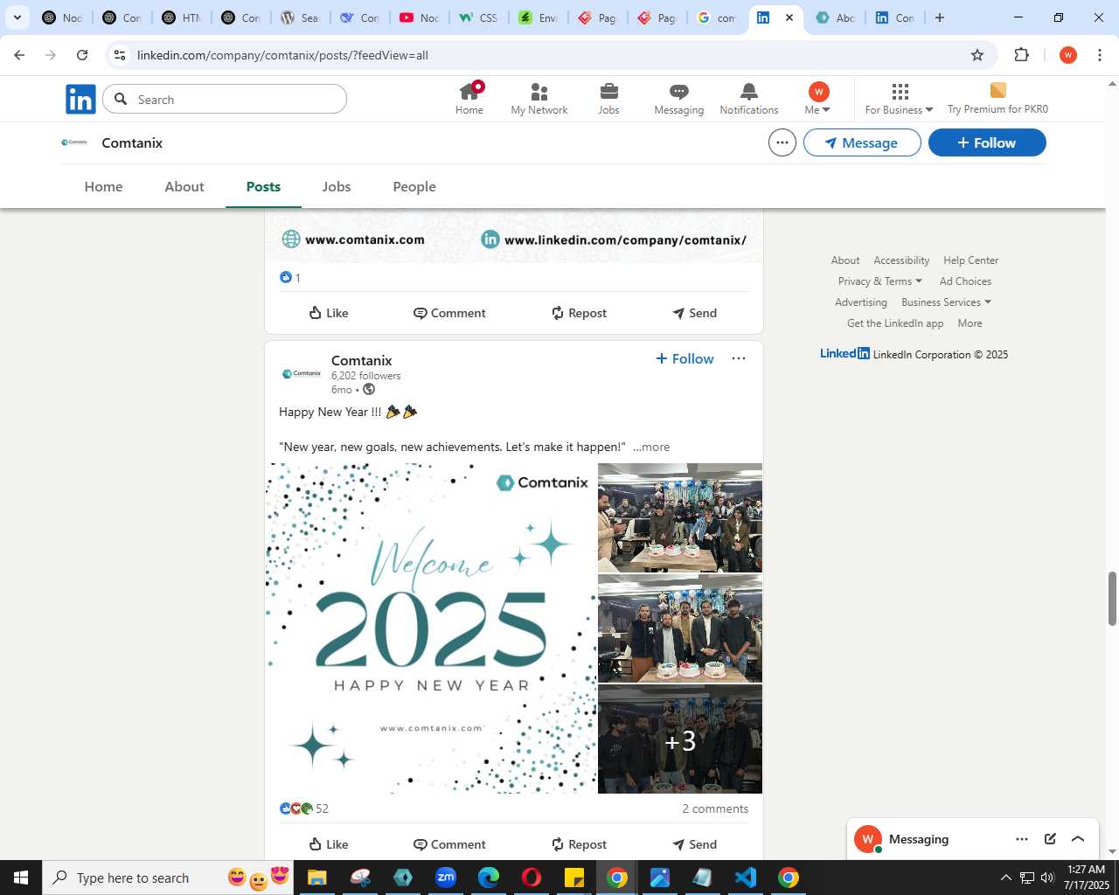This screenshot has width=1119, height=895.
Task: Expand the For Business menu
Action: [900, 99]
